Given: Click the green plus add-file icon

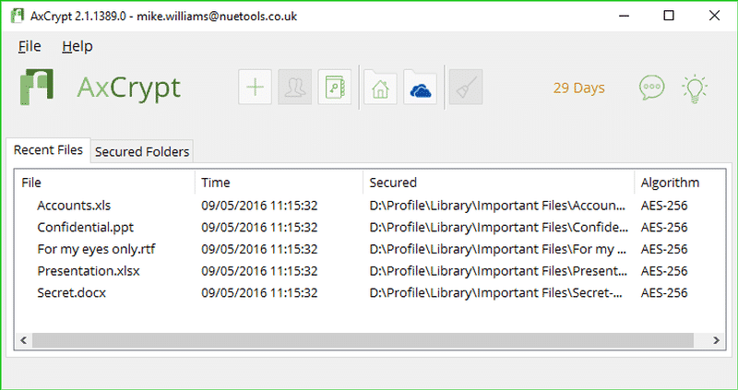Looking at the screenshot, I should coord(256,88).
